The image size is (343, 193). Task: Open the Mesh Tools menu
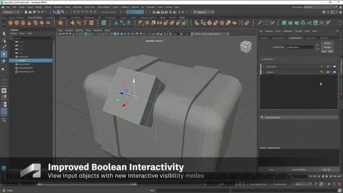point(90,7)
